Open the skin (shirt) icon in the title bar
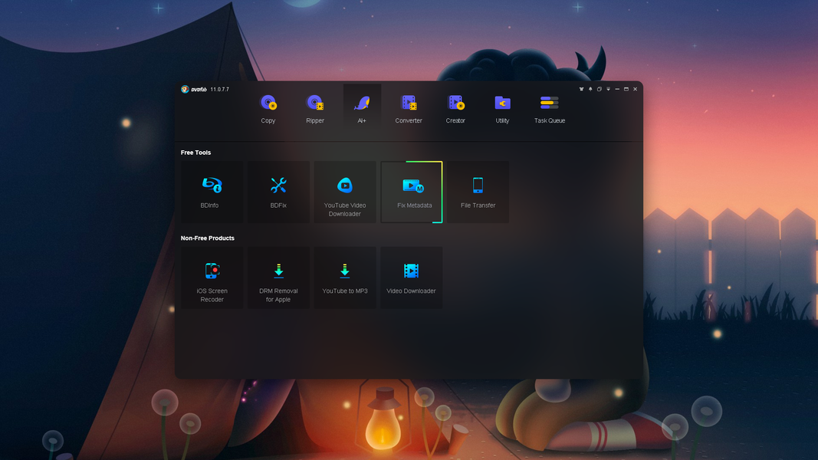The image size is (818, 460). coord(581,89)
